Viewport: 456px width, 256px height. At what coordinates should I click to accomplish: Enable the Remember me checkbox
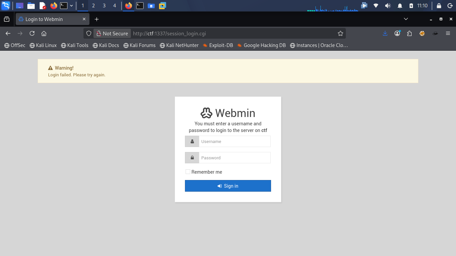coord(188,172)
